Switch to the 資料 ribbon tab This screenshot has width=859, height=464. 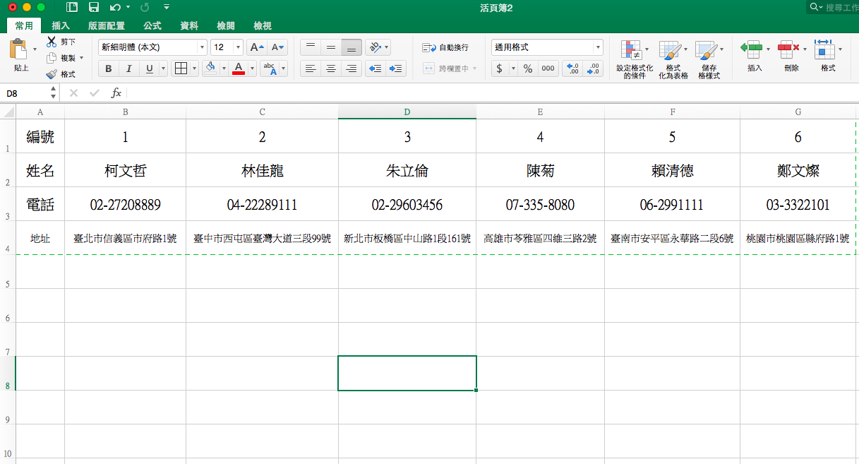pos(189,25)
